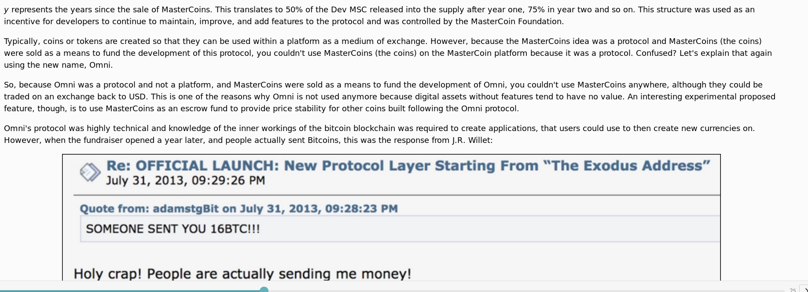808x292 pixels.
Task: Open the "Re: OFFICIAL LAUNCH" post title
Action: pyautogui.click(x=408, y=166)
